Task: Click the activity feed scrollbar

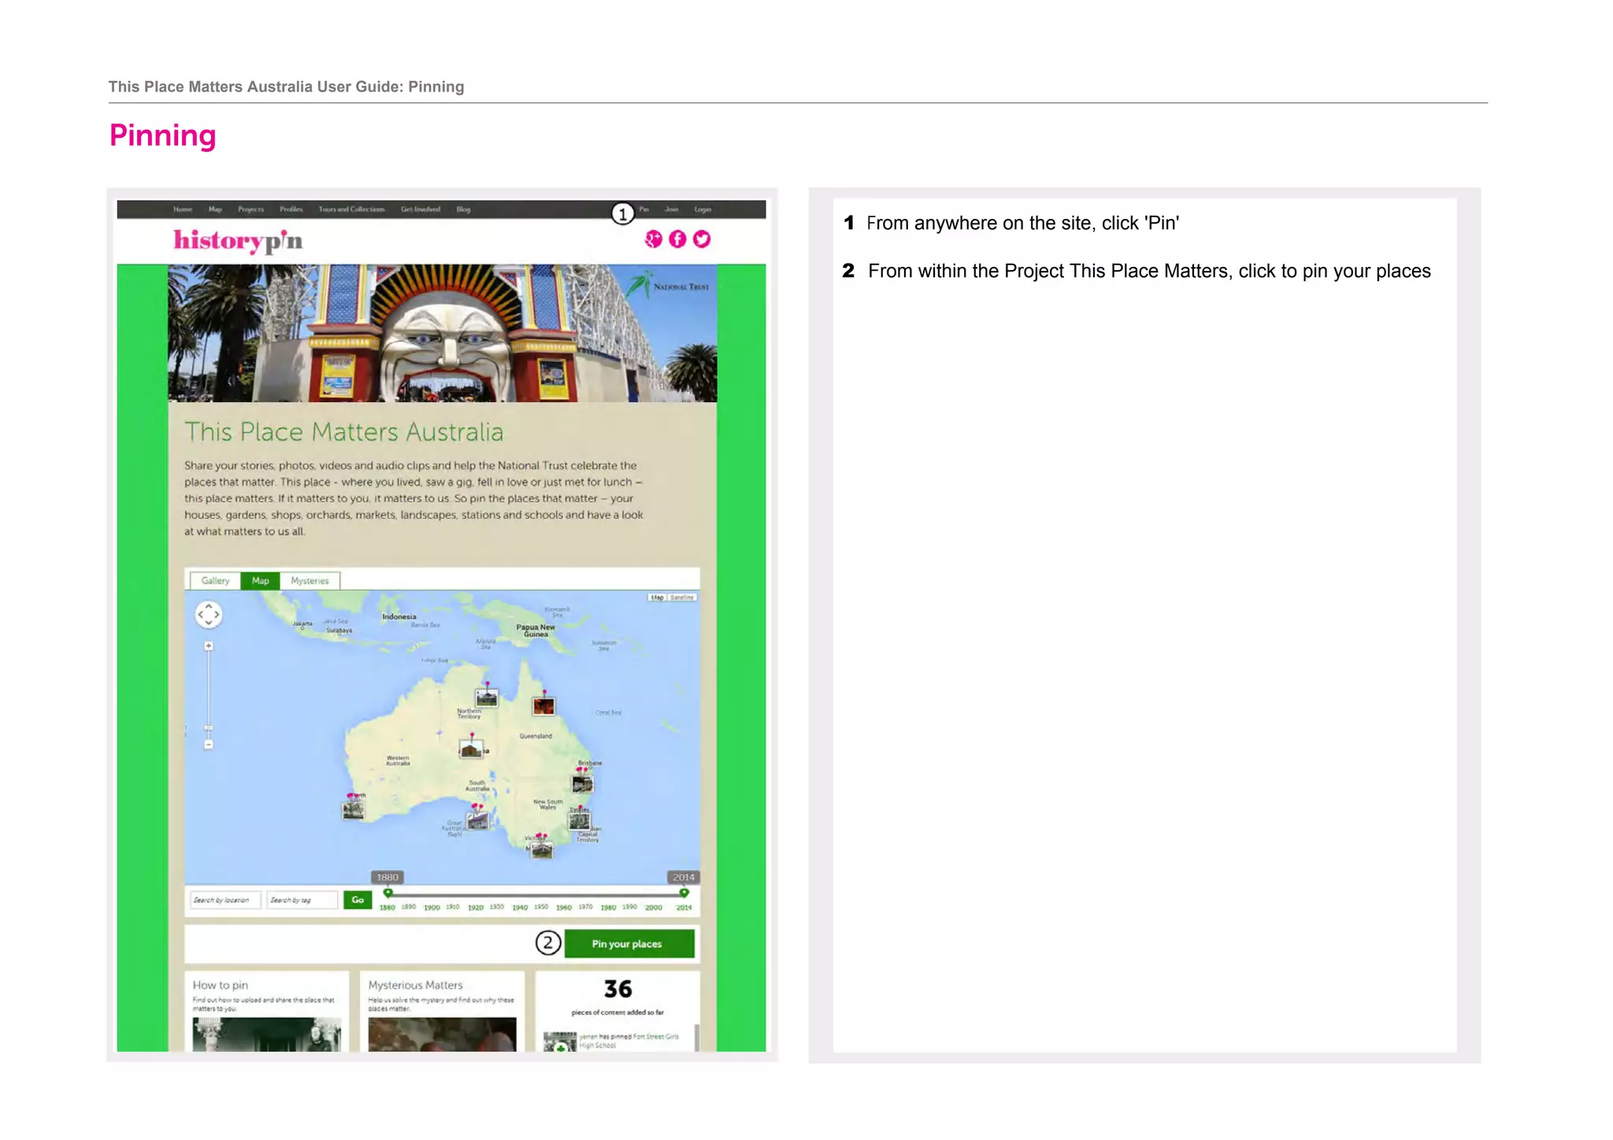Action: click(x=696, y=1038)
